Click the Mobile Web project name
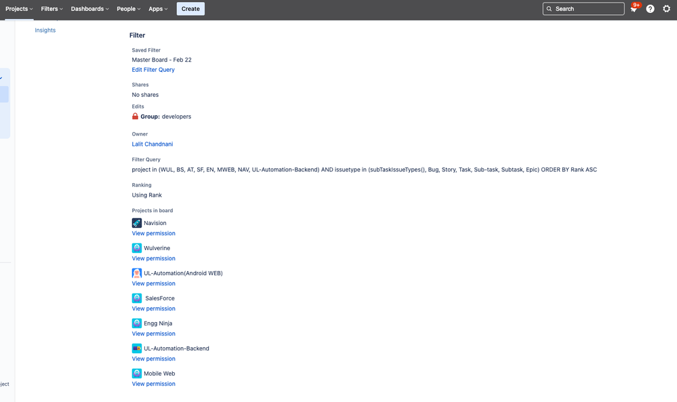677x402 pixels. coord(159,373)
